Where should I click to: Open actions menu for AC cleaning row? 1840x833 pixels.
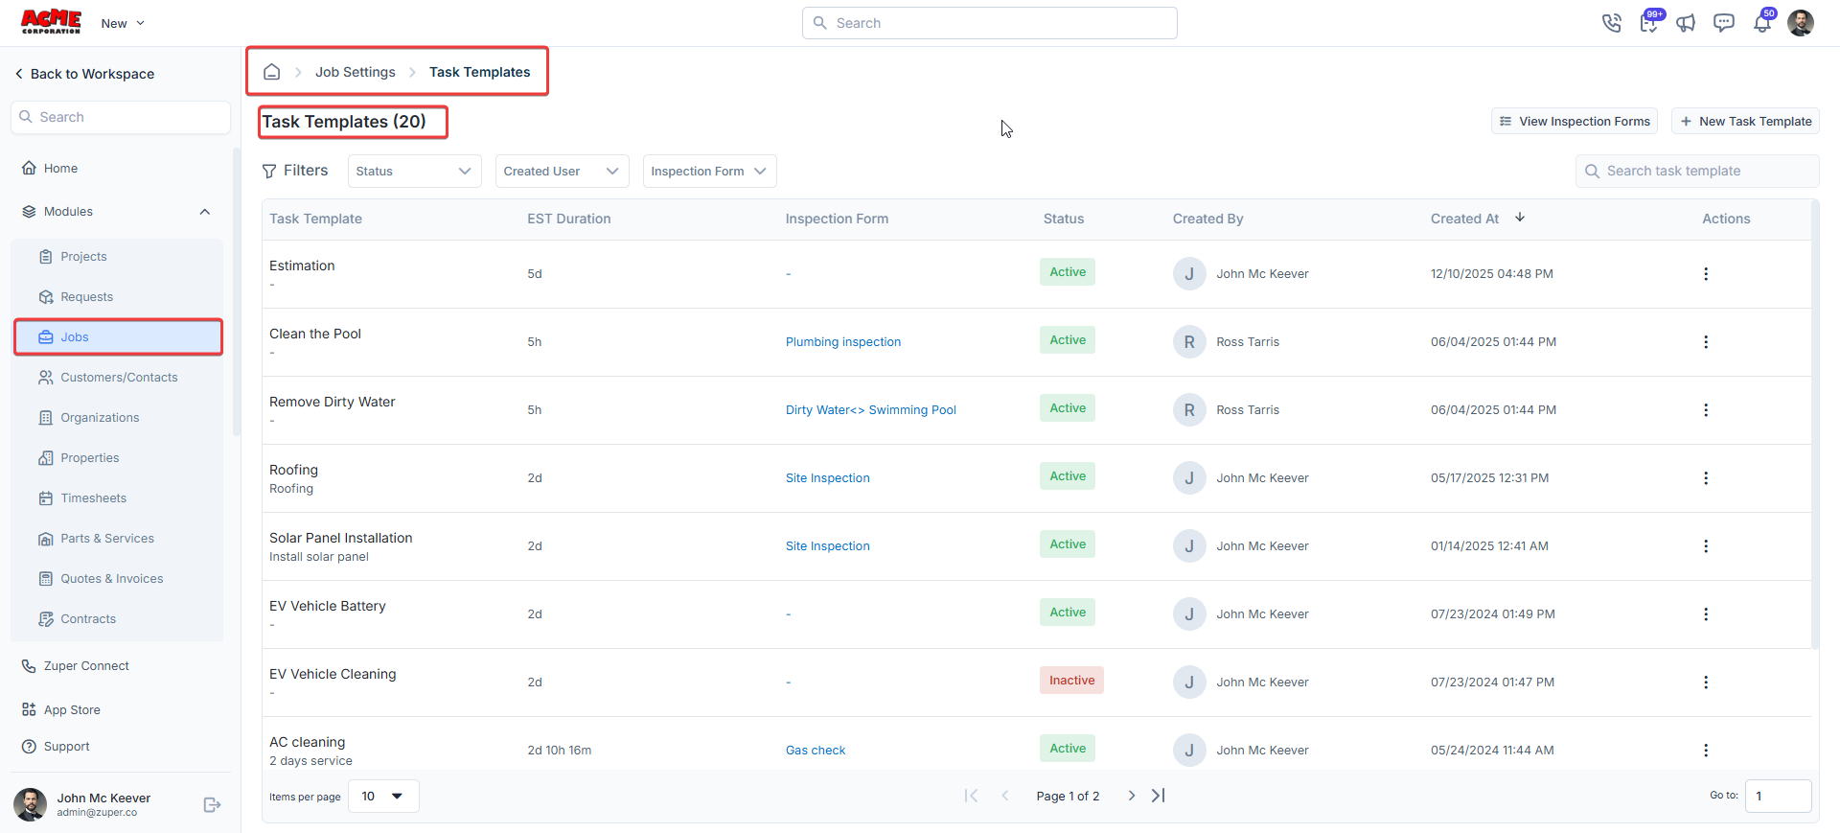[x=1706, y=751]
